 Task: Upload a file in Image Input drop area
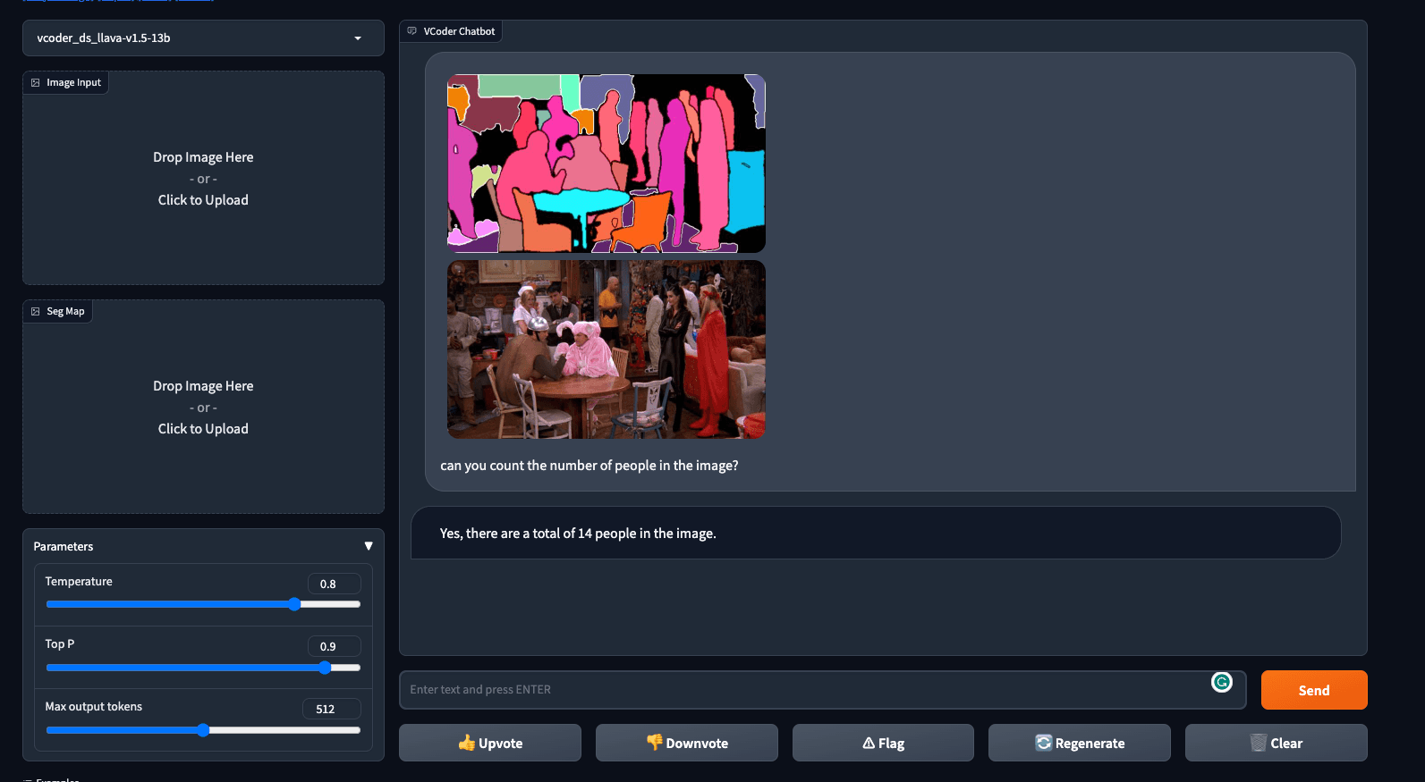pyautogui.click(x=203, y=178)
